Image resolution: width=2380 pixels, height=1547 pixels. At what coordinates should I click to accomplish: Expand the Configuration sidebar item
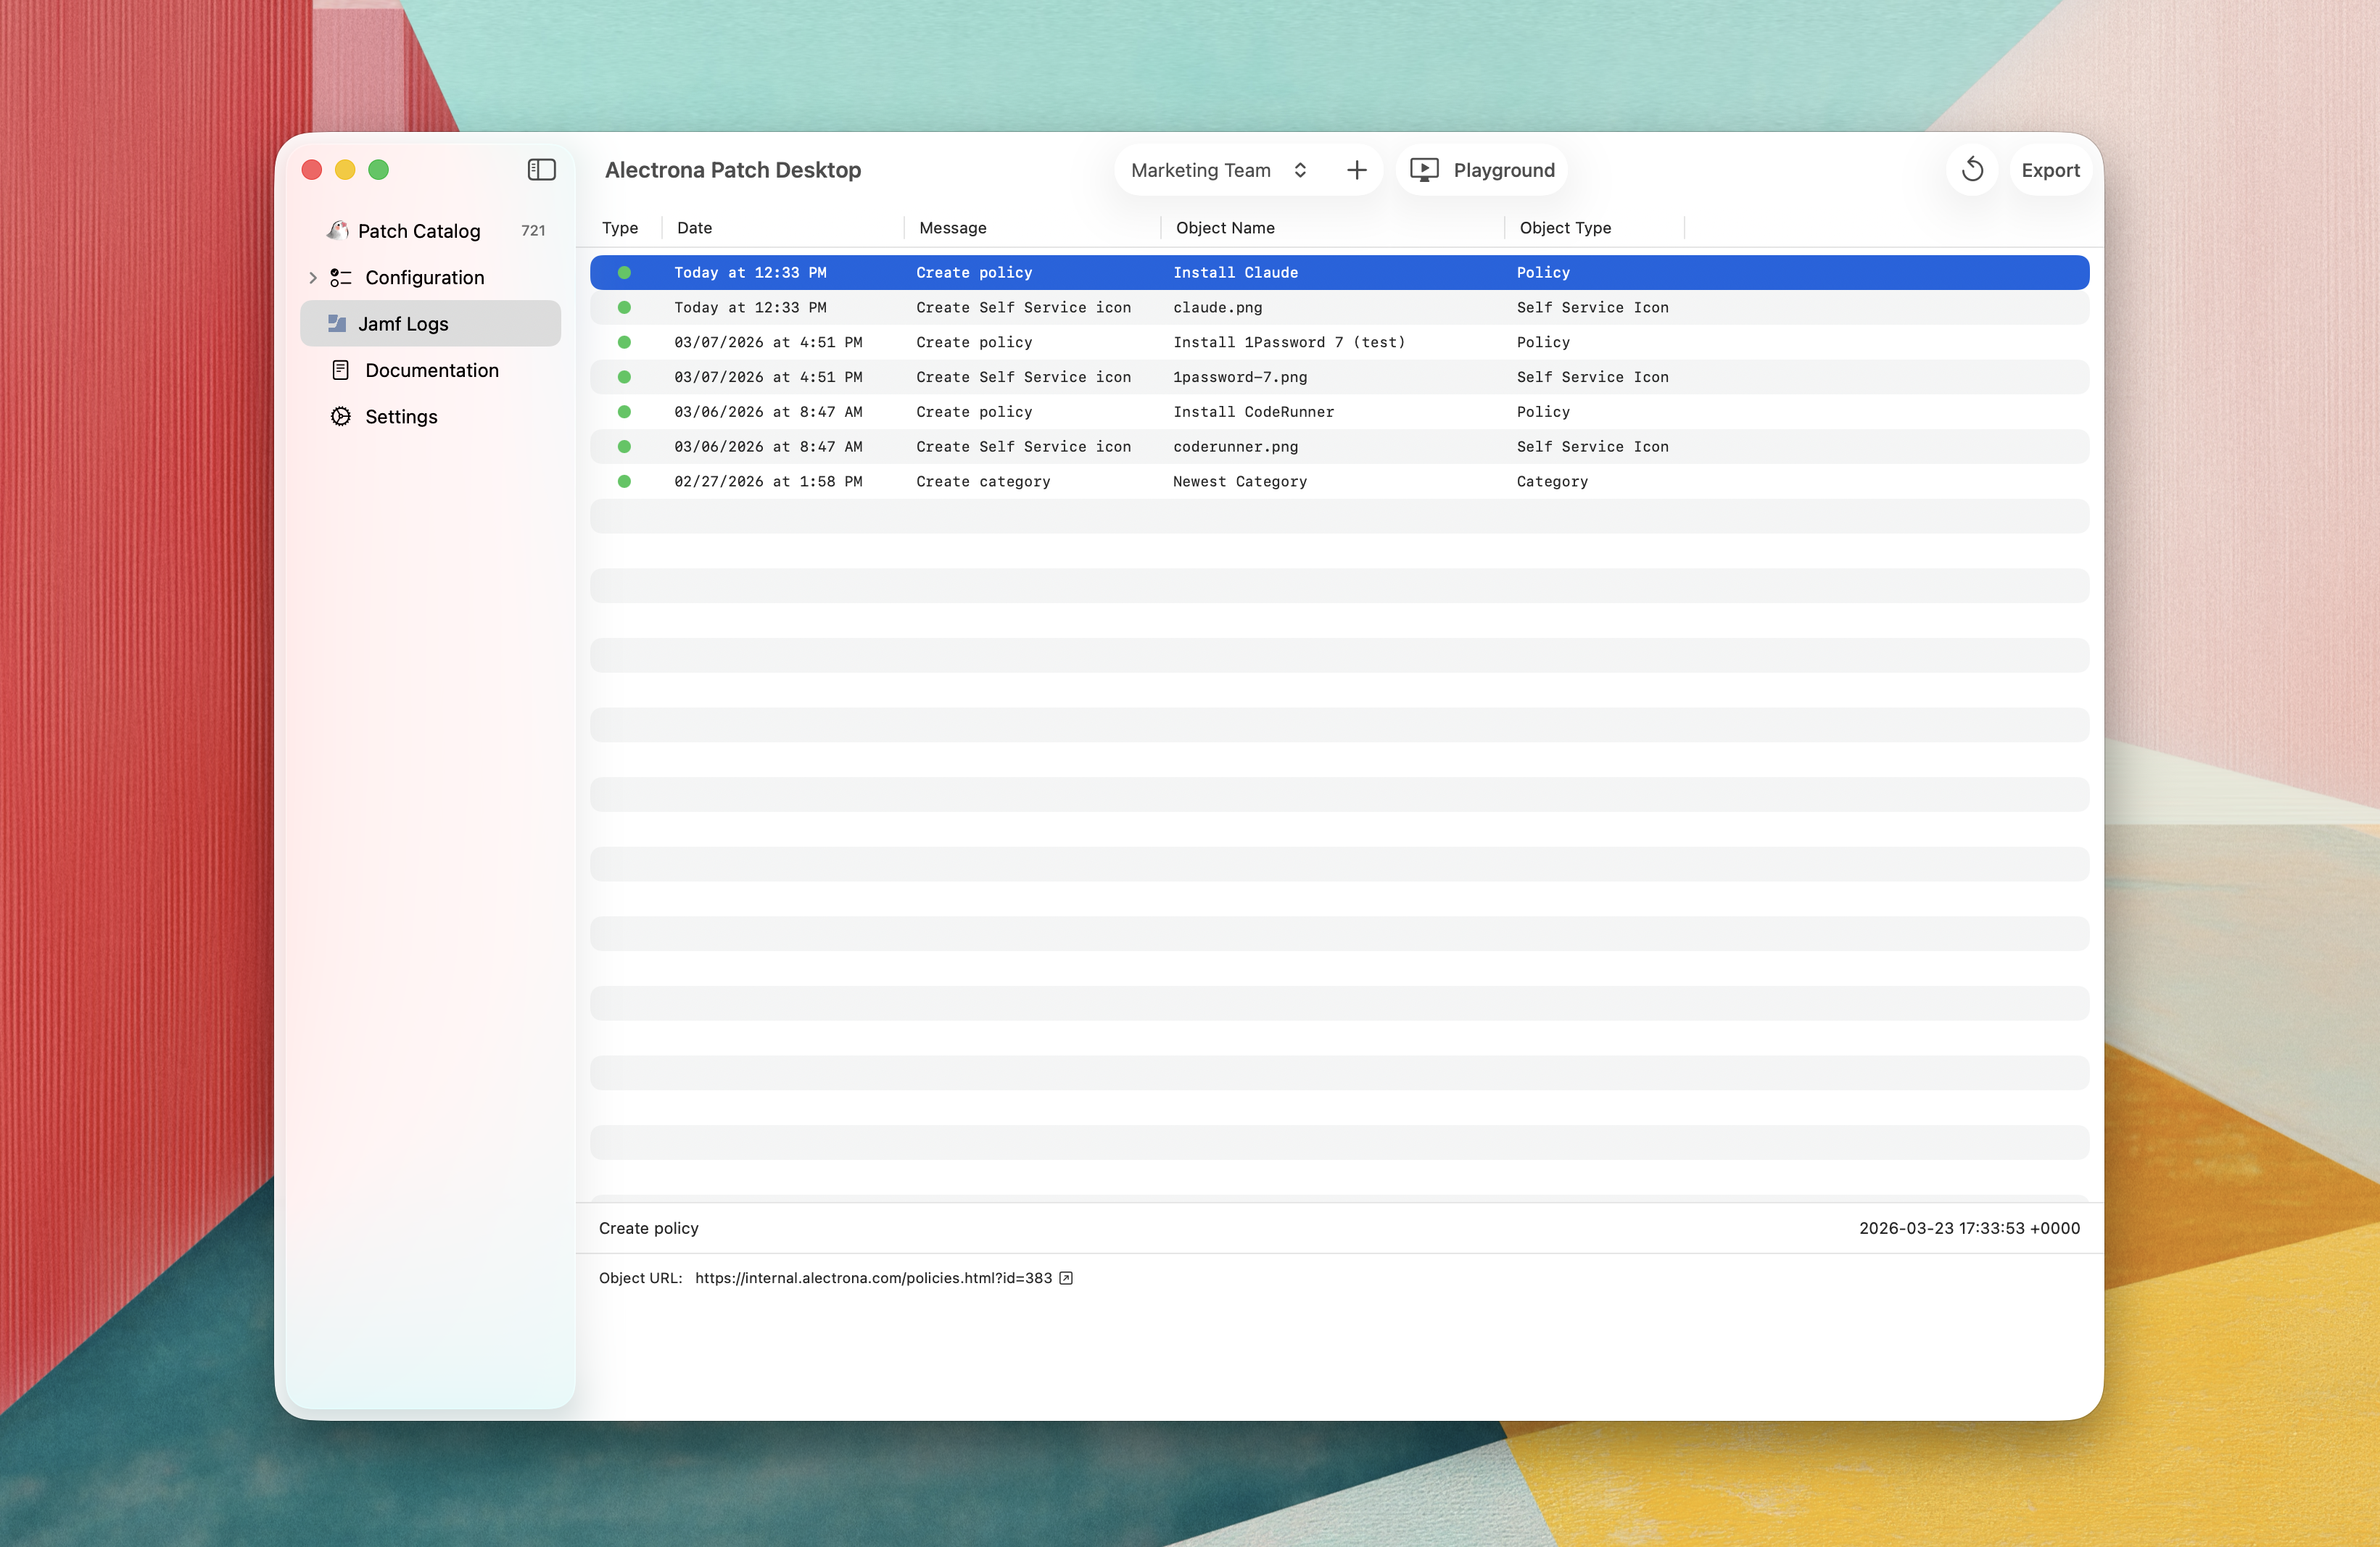coord(313,277)
